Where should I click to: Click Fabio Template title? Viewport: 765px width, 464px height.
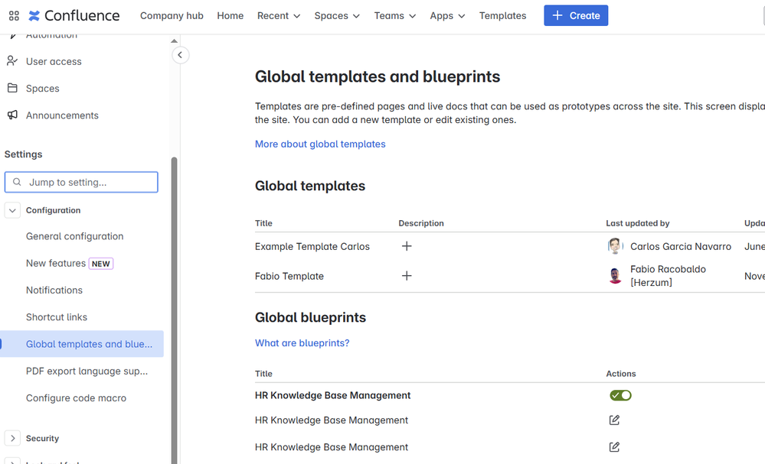point(289,276)
